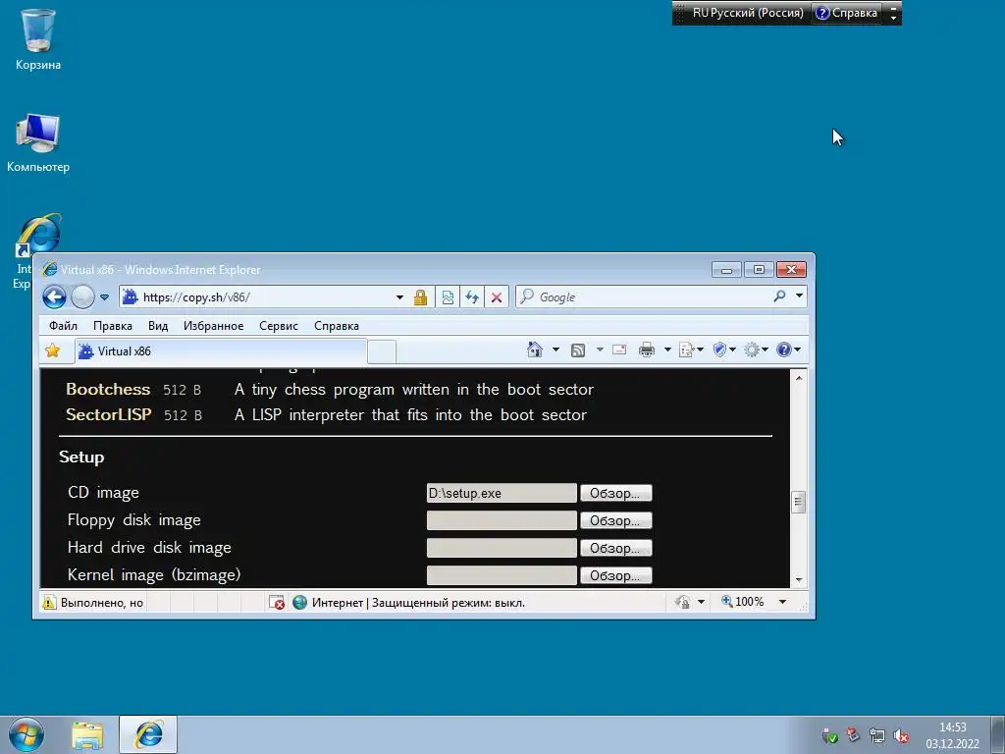The height and width of the screenshot is (754, 1005).
Task: Expand the Home button dropdown arrow
Action: coord(555,350)
